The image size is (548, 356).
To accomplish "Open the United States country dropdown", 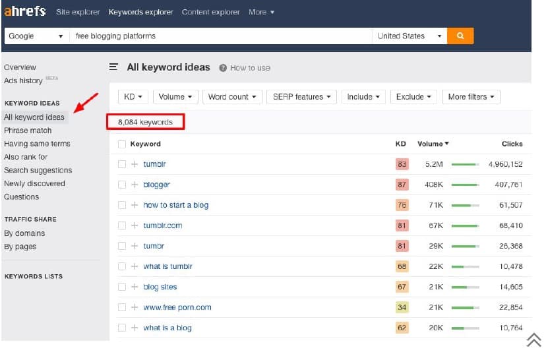I will (x=410, y=36).
